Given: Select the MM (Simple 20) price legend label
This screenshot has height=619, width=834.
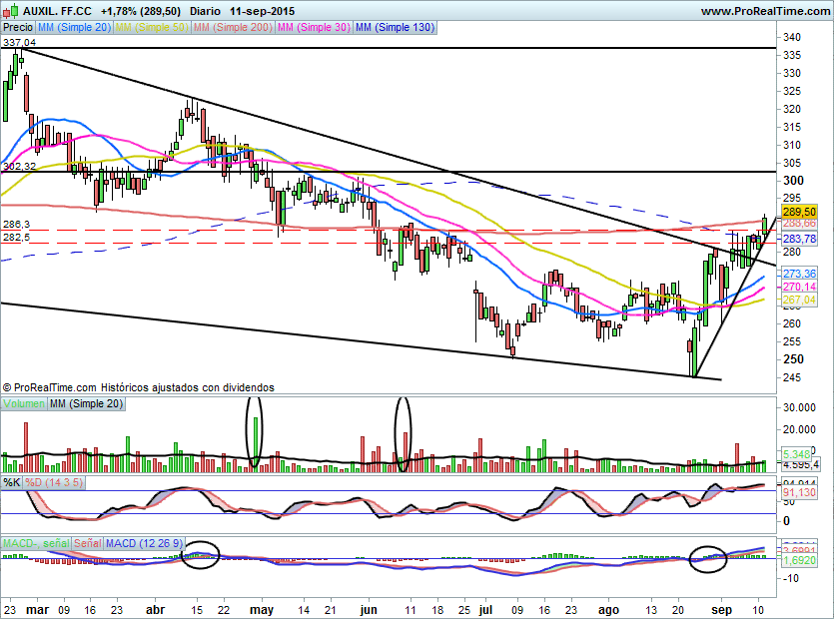Looking at the screenshot, I should (x=74, y=28).
